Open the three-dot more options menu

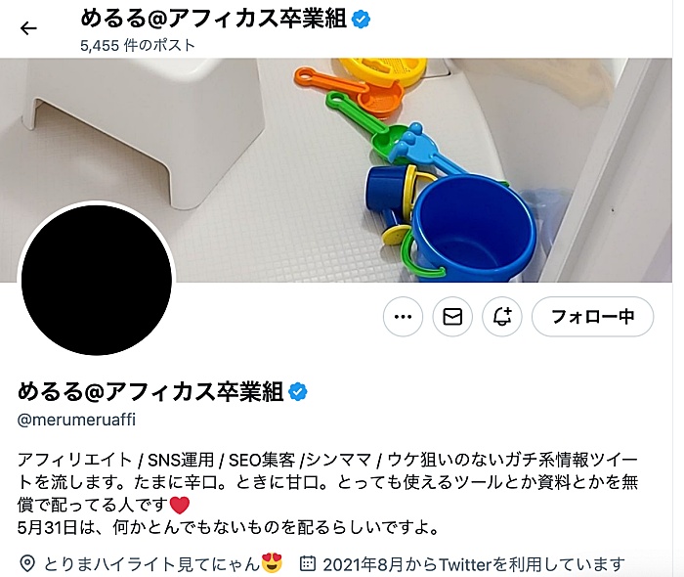coord(403,317)
